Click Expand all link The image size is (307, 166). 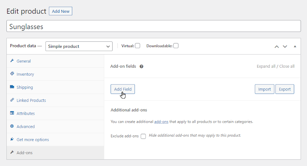click(266, 66)
